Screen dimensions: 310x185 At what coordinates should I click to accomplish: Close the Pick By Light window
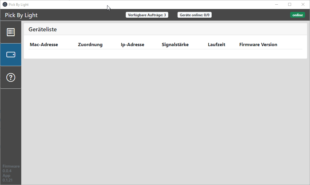303,5
